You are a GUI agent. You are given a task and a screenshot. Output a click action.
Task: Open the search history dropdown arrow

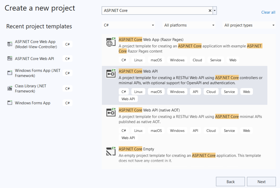(x=215, y=11)
